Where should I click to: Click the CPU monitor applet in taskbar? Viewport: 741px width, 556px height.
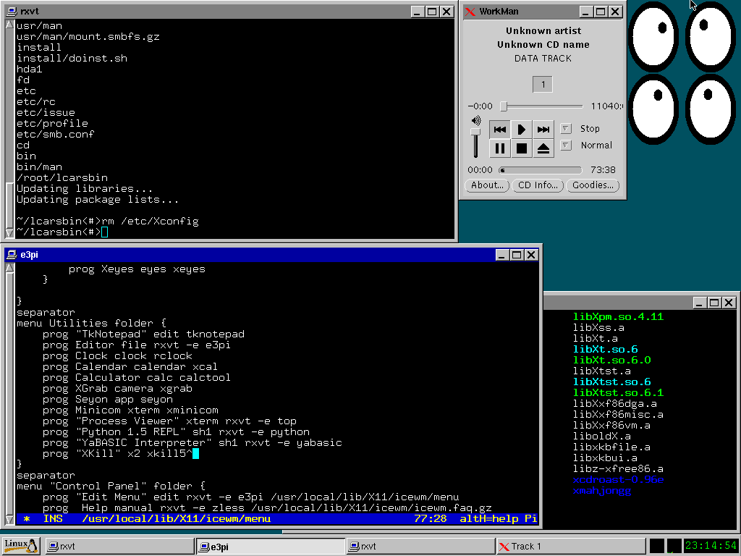[657, 546]
